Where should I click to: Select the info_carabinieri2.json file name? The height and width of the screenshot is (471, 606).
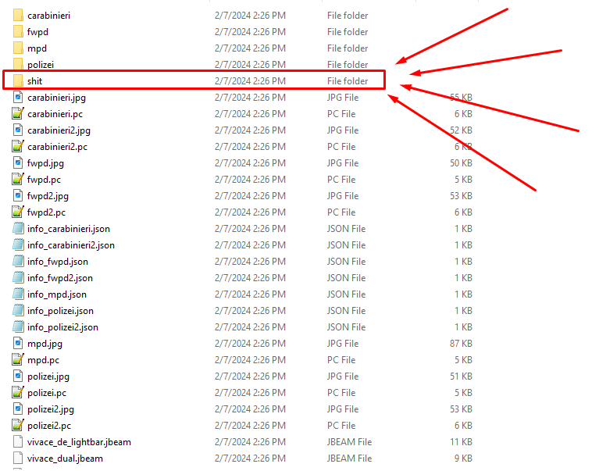71,245
